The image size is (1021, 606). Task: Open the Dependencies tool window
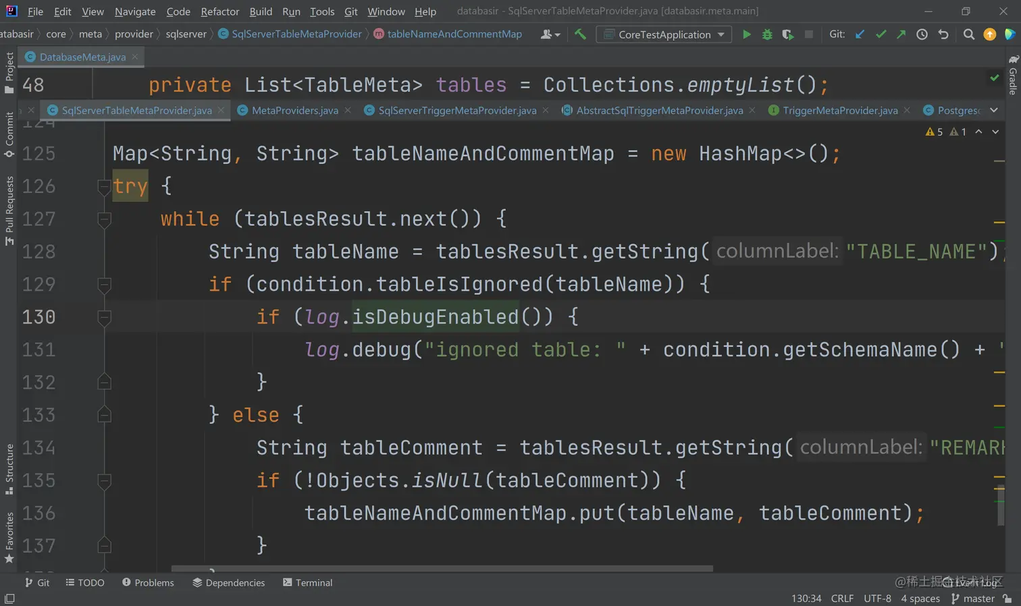click(229, 582)
